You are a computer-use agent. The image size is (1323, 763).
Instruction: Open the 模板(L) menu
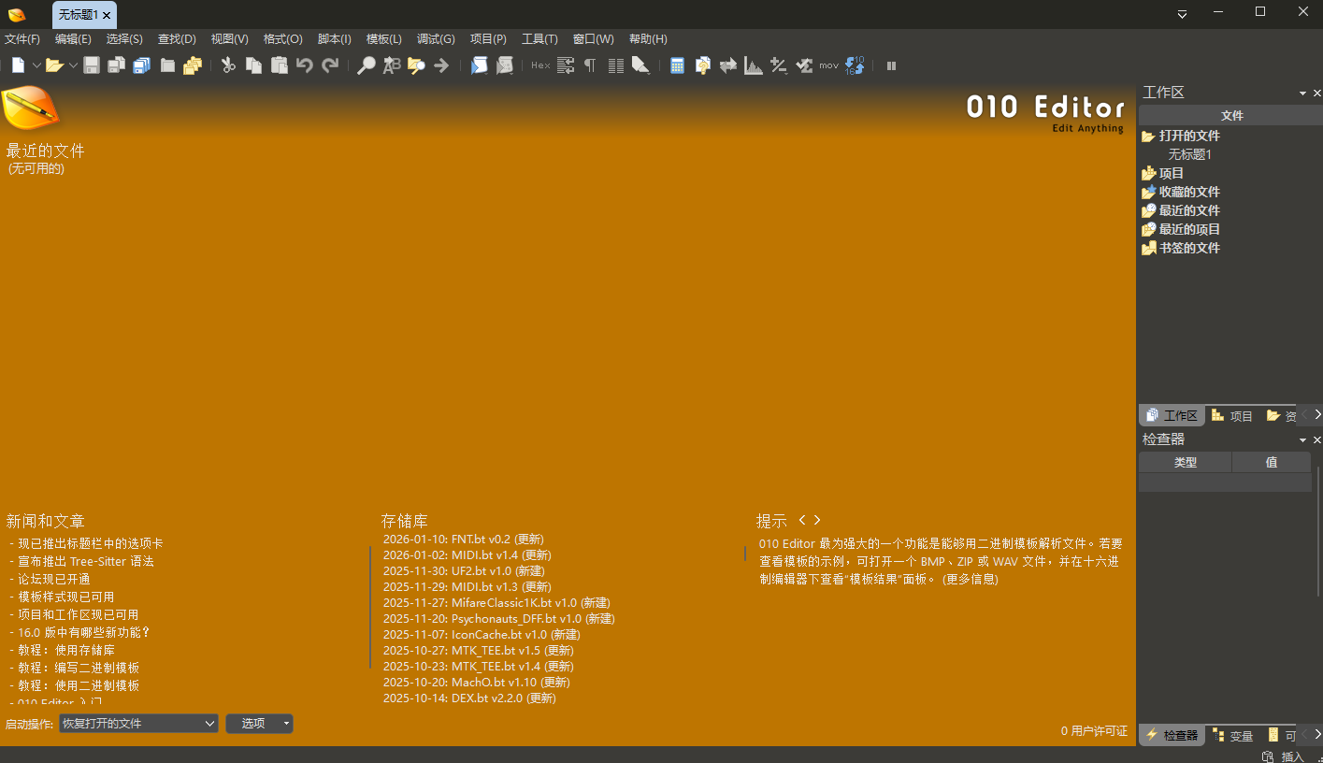383,38
